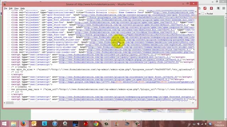
Task: Click the progress_map_vars variable line text
Action: tap(103, 89)
